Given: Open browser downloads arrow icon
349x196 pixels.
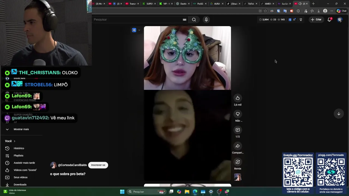Looking at the screenshot, I should coord(318,11).
